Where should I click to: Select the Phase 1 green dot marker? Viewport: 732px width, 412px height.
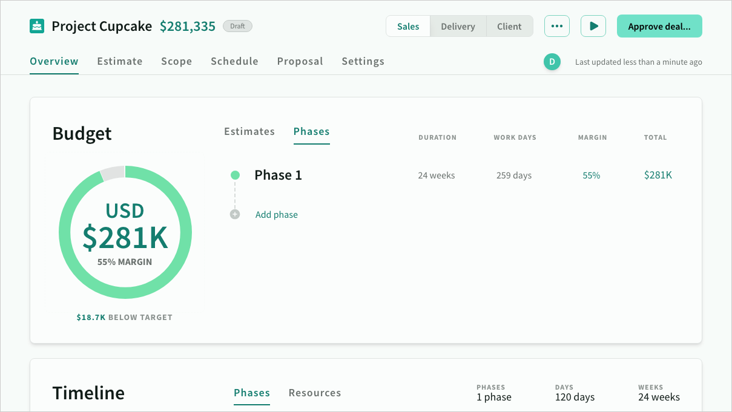click(235, 175)
